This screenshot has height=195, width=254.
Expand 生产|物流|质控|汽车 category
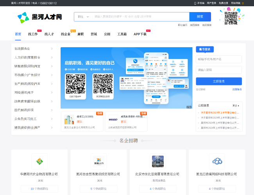[34, 84]
